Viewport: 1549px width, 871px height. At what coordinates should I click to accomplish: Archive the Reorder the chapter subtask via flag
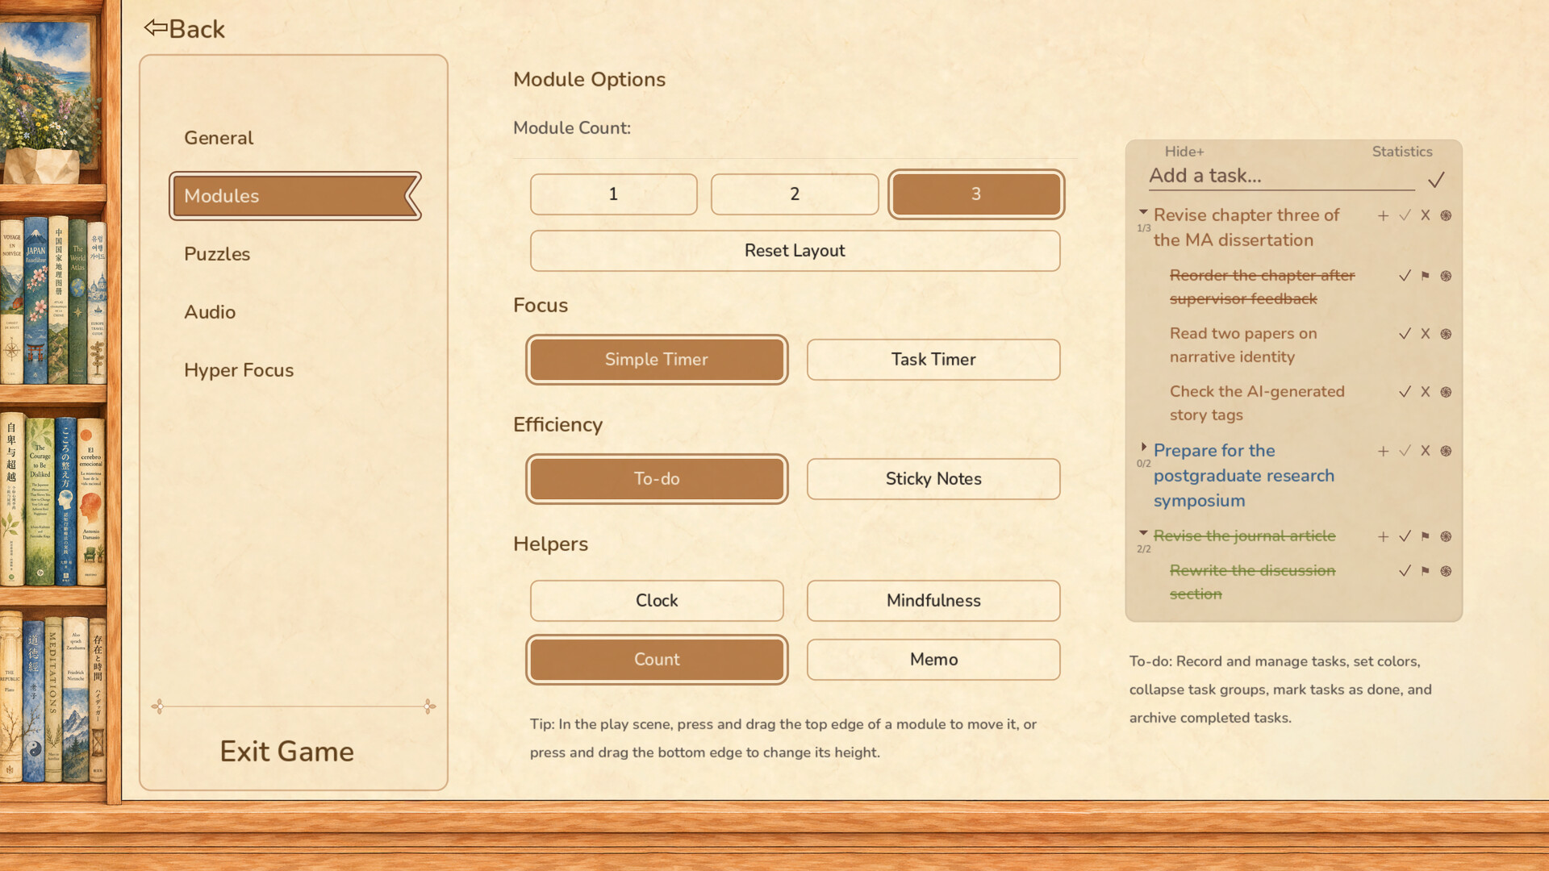click(1425, 276)
